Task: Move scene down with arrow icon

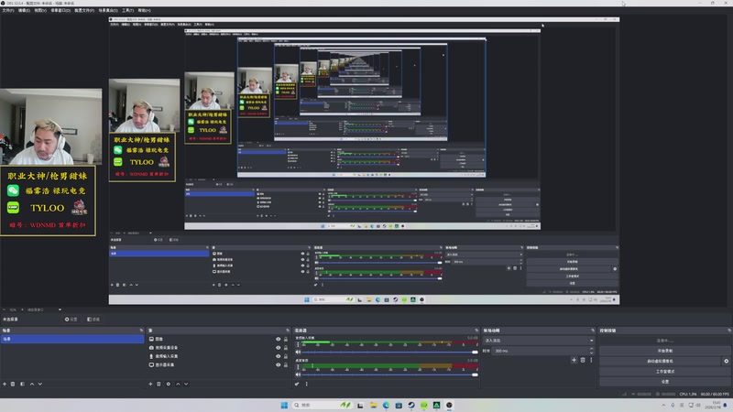Action: (40, 384)
